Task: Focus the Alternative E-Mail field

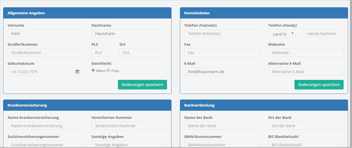Action: coord(306,71)
